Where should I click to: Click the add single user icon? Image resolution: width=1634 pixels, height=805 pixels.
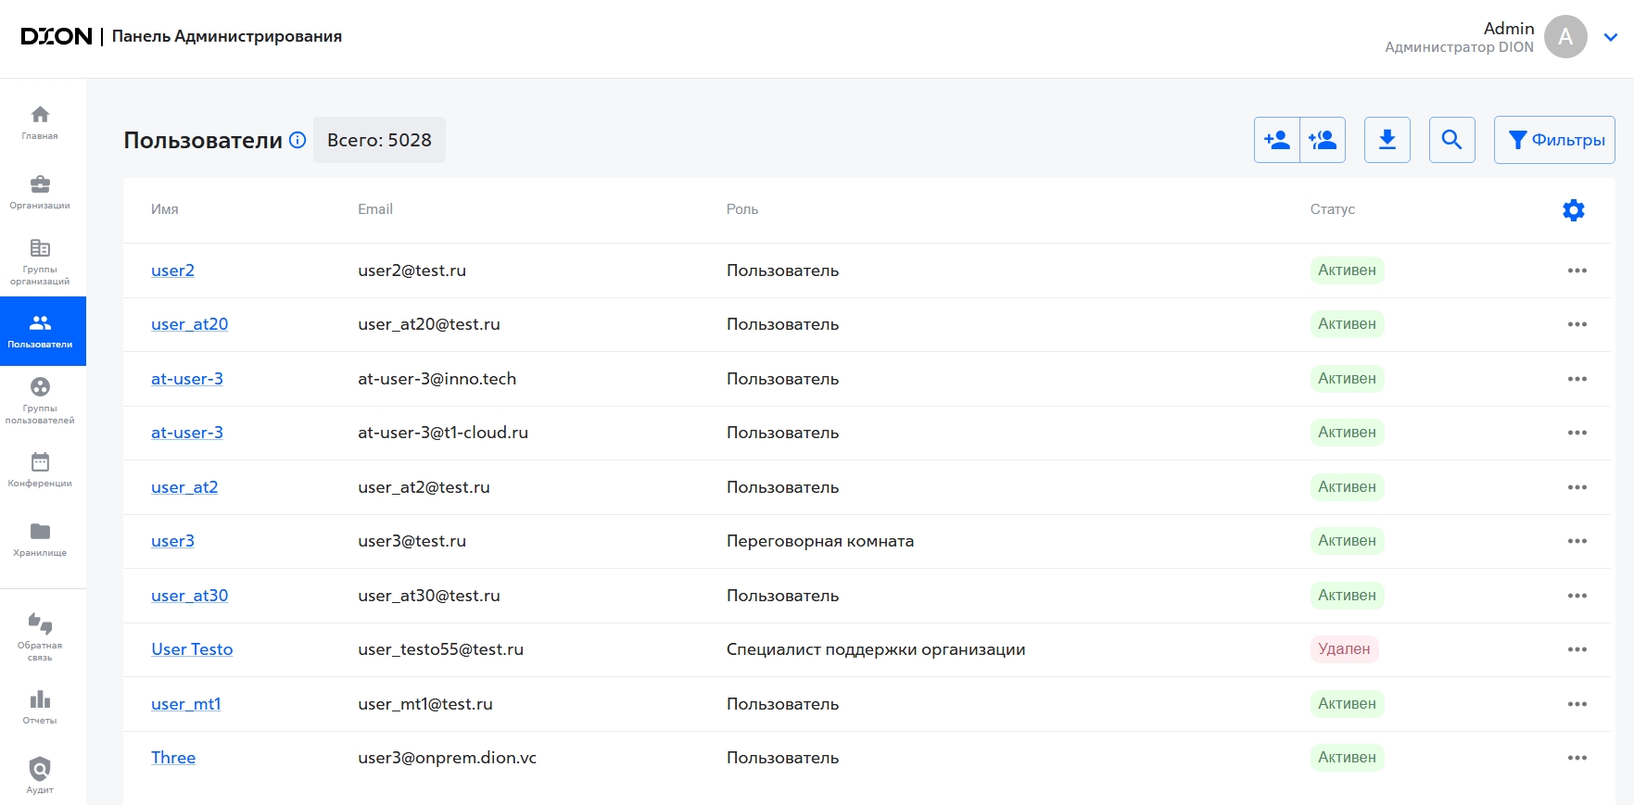click(x=1277, y=140)
